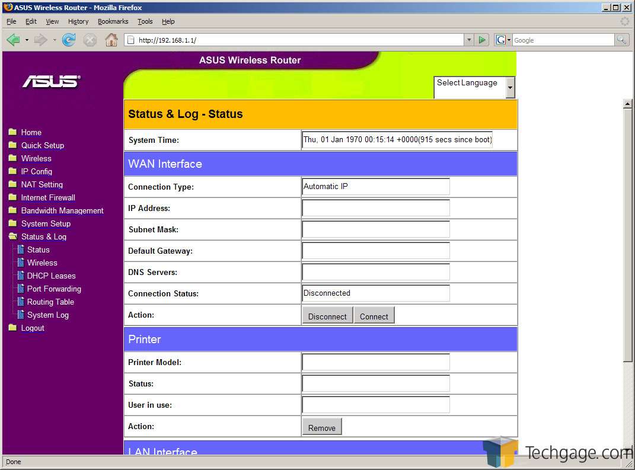This screenshot has width=635, height=470.
Task: Click the folder icon beside Internet Firewall
Action: (x=12, y=197)
